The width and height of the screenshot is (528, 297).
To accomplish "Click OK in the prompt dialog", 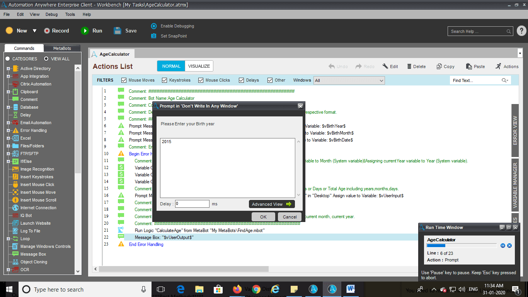I will (263, 217).
